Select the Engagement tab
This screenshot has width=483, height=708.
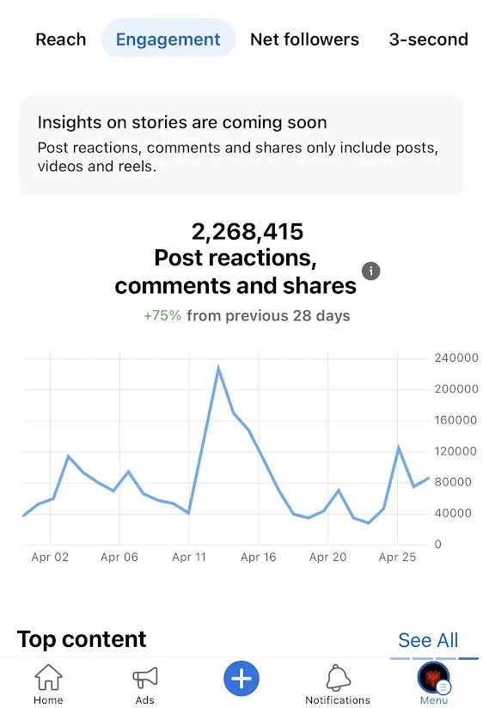[x=168, y=40]
